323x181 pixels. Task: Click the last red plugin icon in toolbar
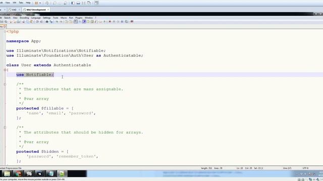tap(132, 22)
